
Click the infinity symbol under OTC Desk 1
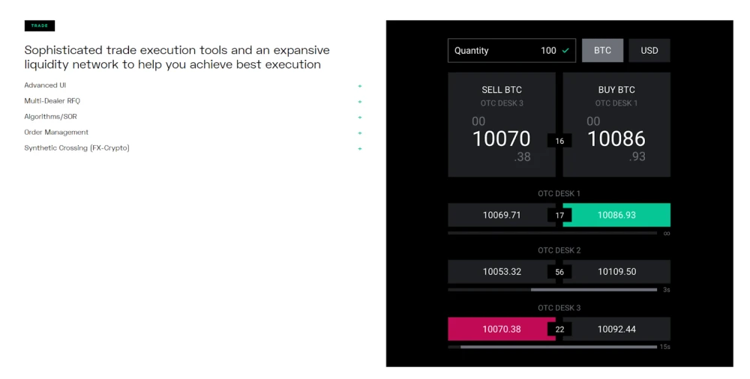click(x=667, y=233)
